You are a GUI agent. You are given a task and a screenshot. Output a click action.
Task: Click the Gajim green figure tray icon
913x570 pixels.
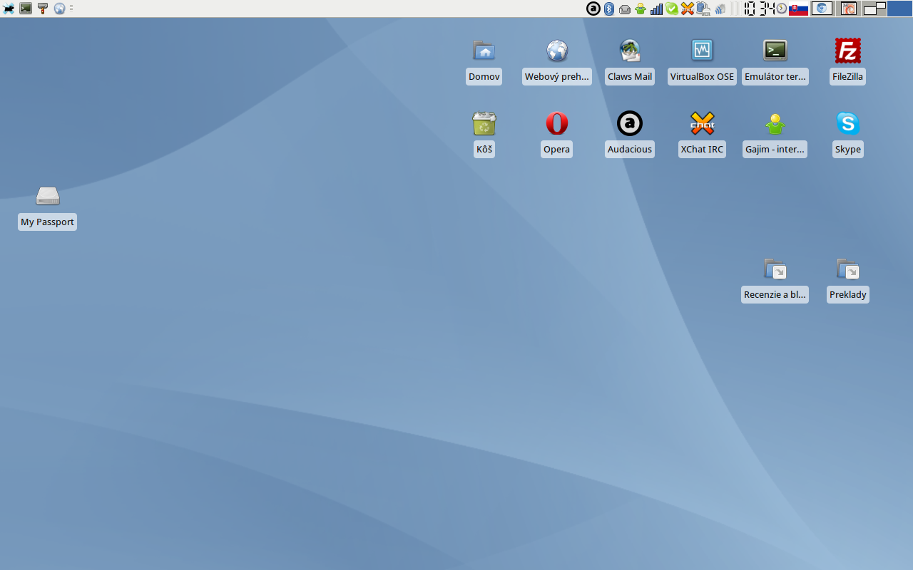pos(641,9)
